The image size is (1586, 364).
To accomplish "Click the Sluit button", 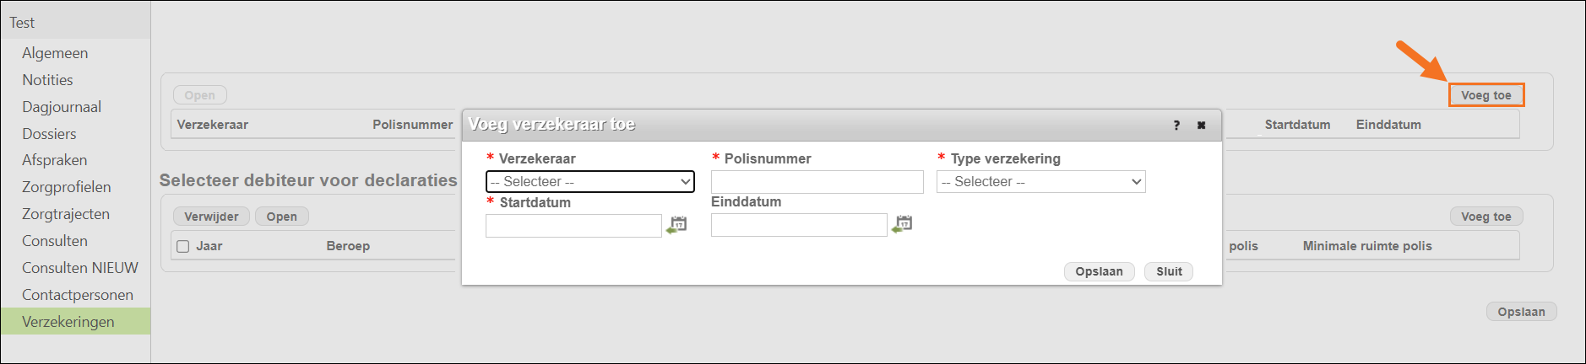I will click(1169, 271).
